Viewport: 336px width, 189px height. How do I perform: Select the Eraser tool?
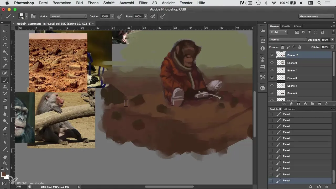pos(5,100)
